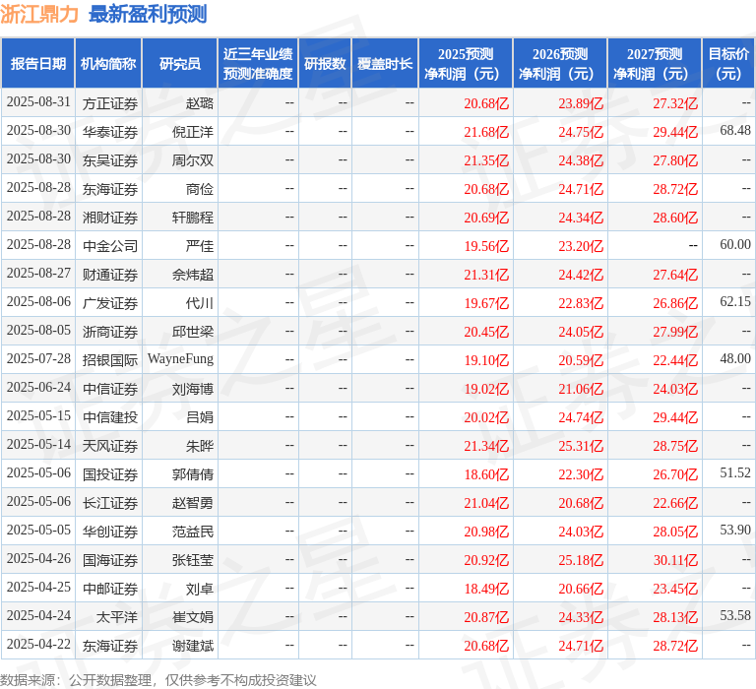
Task: Click the 近三年业绩预测准确度 column header
Action: [258, 64]
